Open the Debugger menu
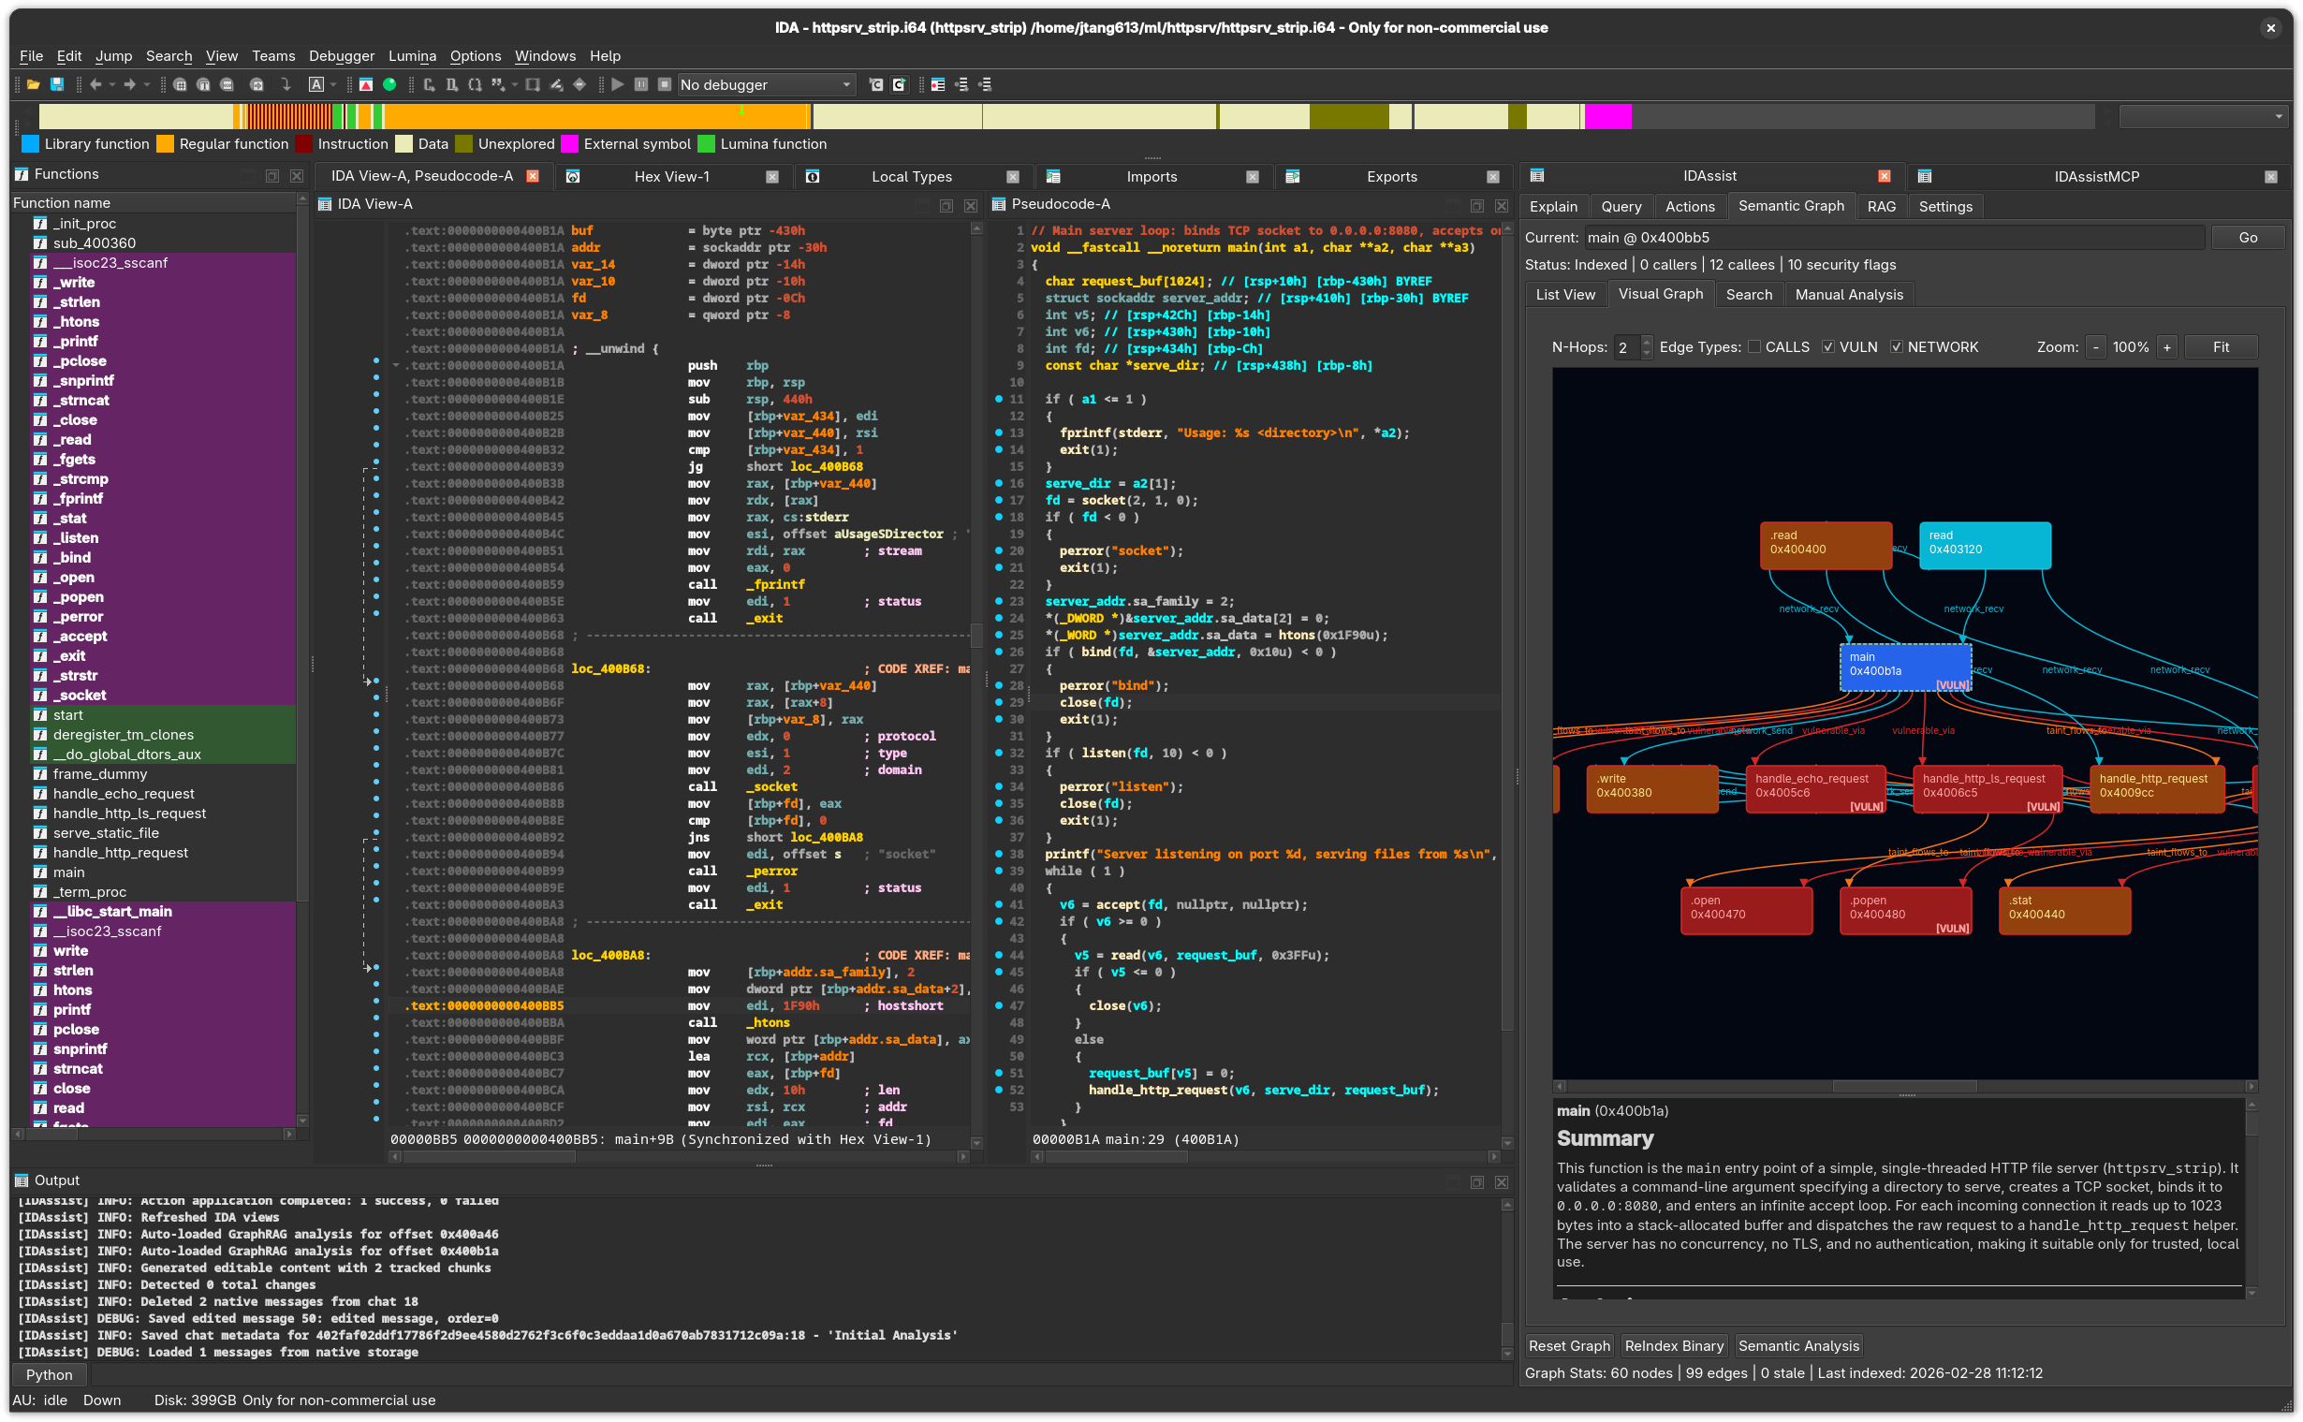2303x1422 pixels. pyautogui.click(x=342, y=56)
